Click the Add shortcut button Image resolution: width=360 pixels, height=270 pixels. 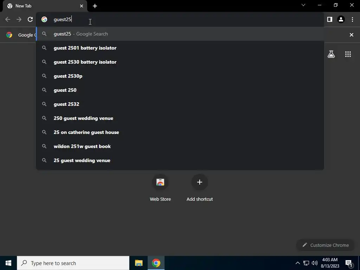[200, 188]
